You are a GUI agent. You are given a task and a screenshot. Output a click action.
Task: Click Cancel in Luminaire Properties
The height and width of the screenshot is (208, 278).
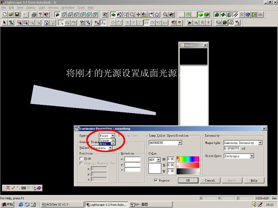point(210,180)
